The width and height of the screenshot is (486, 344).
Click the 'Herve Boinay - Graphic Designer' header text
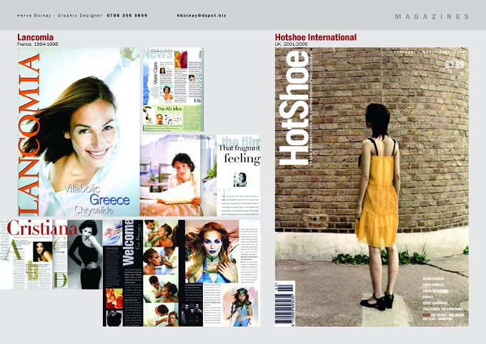point(59,16)
